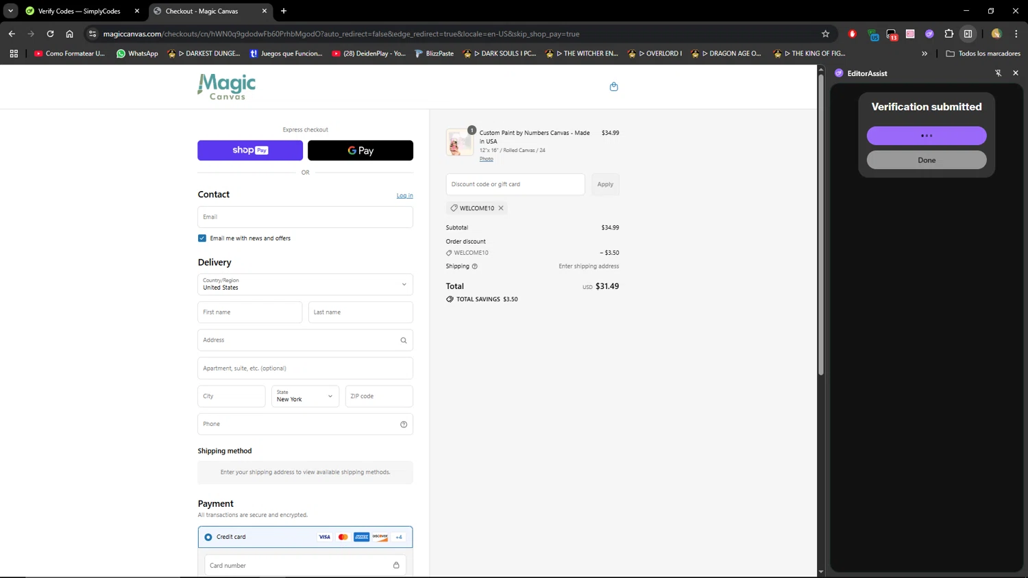Close the Verify Codes SimplyCodes tab
The height and width of the screenshot is (578, 1028).
[x=137, y=11]
